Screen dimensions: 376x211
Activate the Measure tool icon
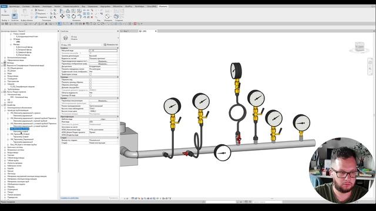(x=107, y=16)
